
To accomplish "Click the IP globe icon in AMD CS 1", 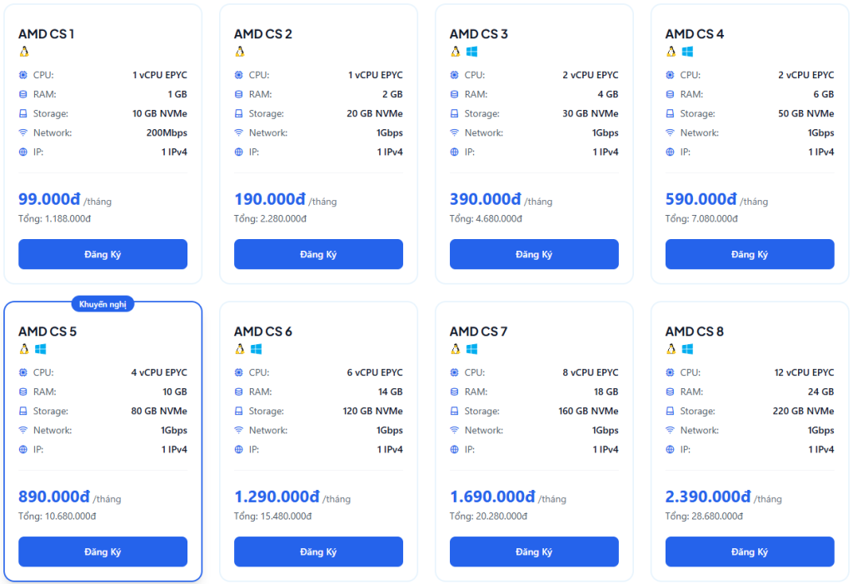I will (x=23, y=152).
